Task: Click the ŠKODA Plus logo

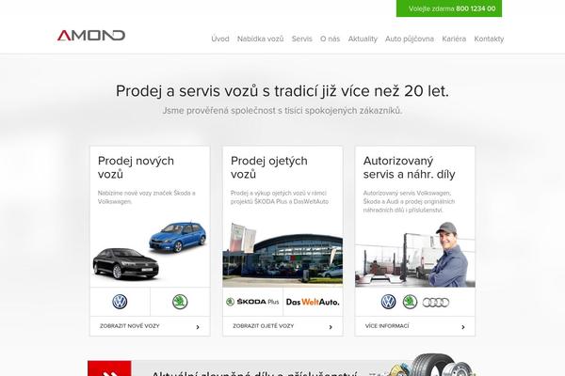Action: [252, 302]
